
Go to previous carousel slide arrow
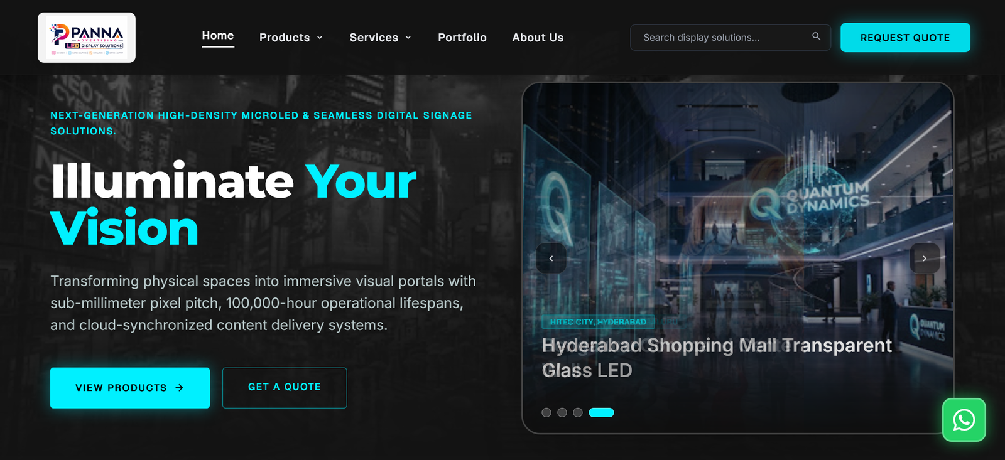tap(551, 258)
